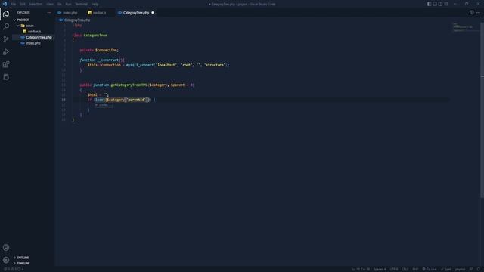
Task: Toggle the secondary side bar layout icon
Action: point(440,4)
